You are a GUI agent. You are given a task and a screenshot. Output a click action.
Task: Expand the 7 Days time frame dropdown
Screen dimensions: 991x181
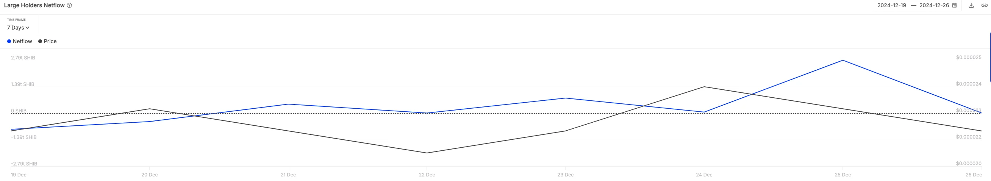tap(18, 28)
